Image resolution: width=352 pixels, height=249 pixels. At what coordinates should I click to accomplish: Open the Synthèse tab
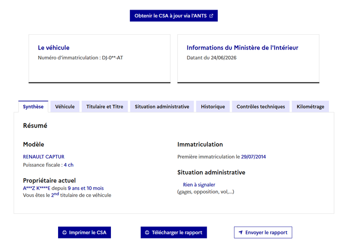click(x=33, y=107)
